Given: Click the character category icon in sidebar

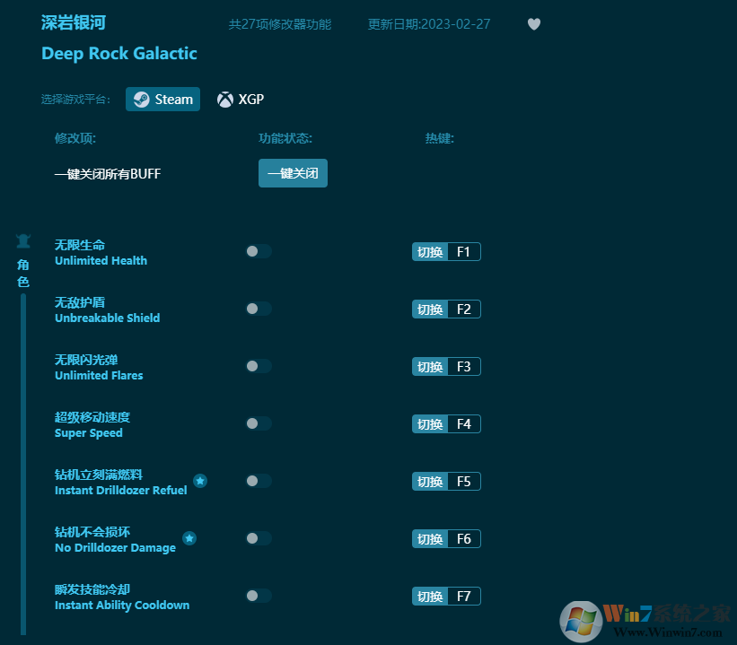Looking at the screenshot, I should coord(23,241).
